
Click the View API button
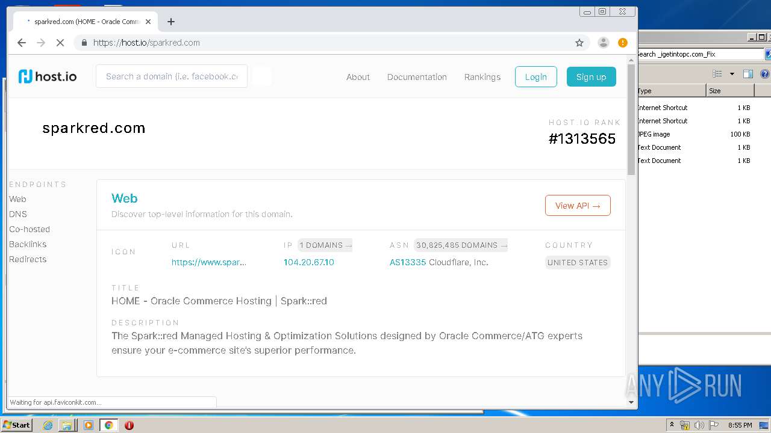[x=578, y=206]
